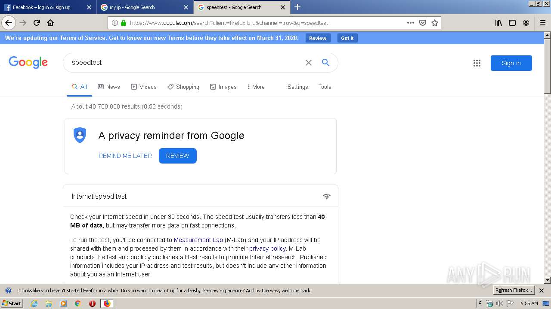
Task: Click the network tray icon
Action: [x=489, y=303]
